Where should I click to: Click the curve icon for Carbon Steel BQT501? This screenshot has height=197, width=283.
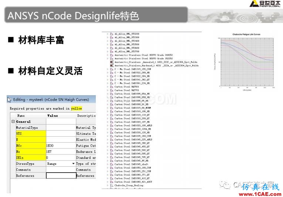point(112,87)
